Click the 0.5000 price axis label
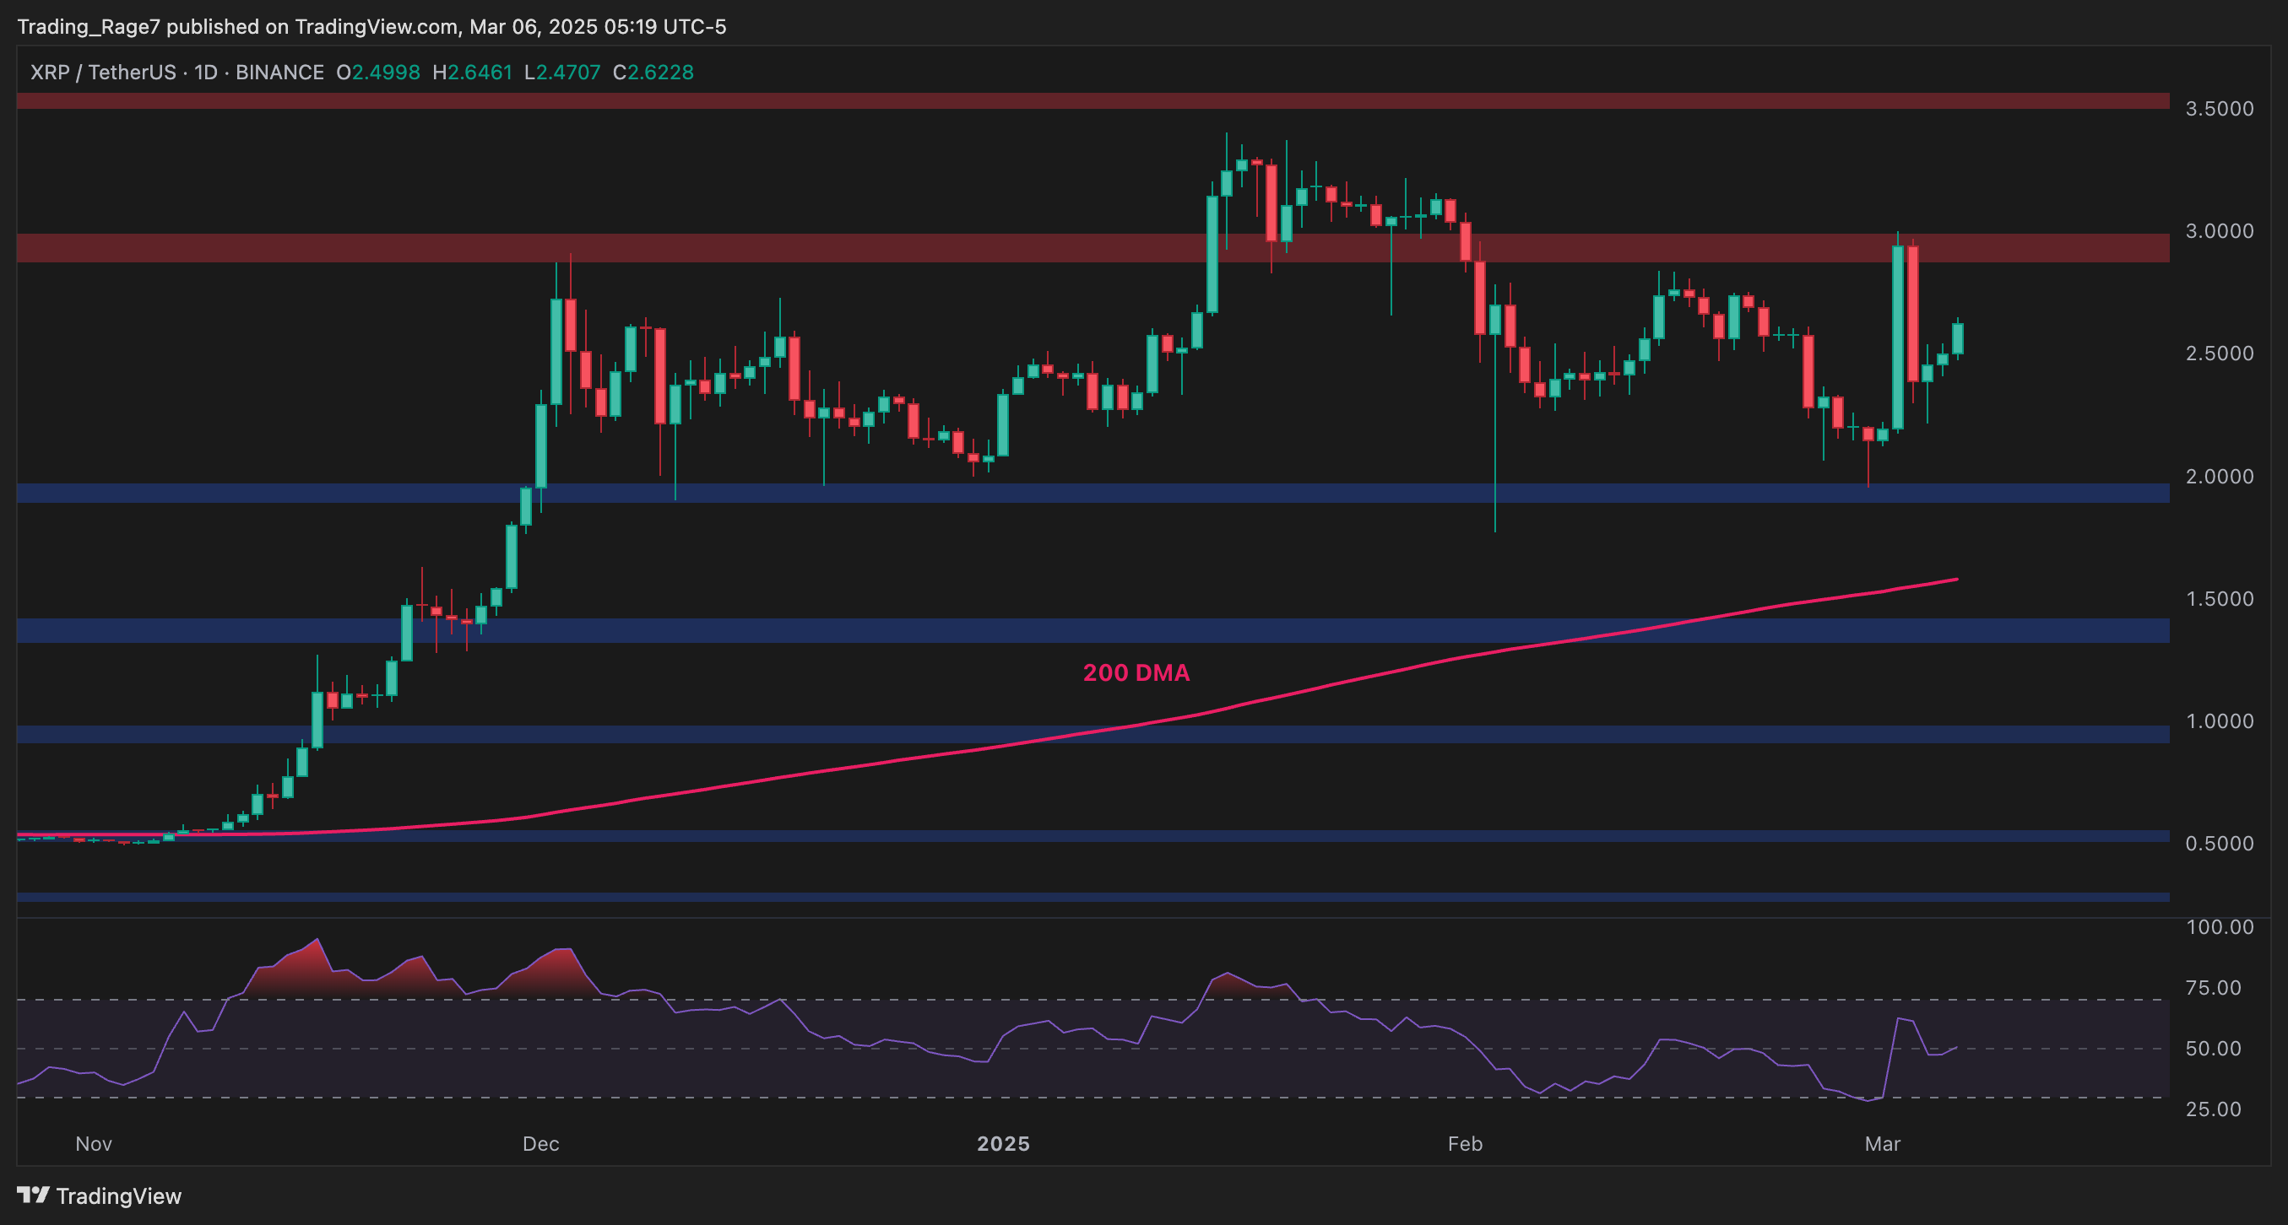 click(2219, 844)
